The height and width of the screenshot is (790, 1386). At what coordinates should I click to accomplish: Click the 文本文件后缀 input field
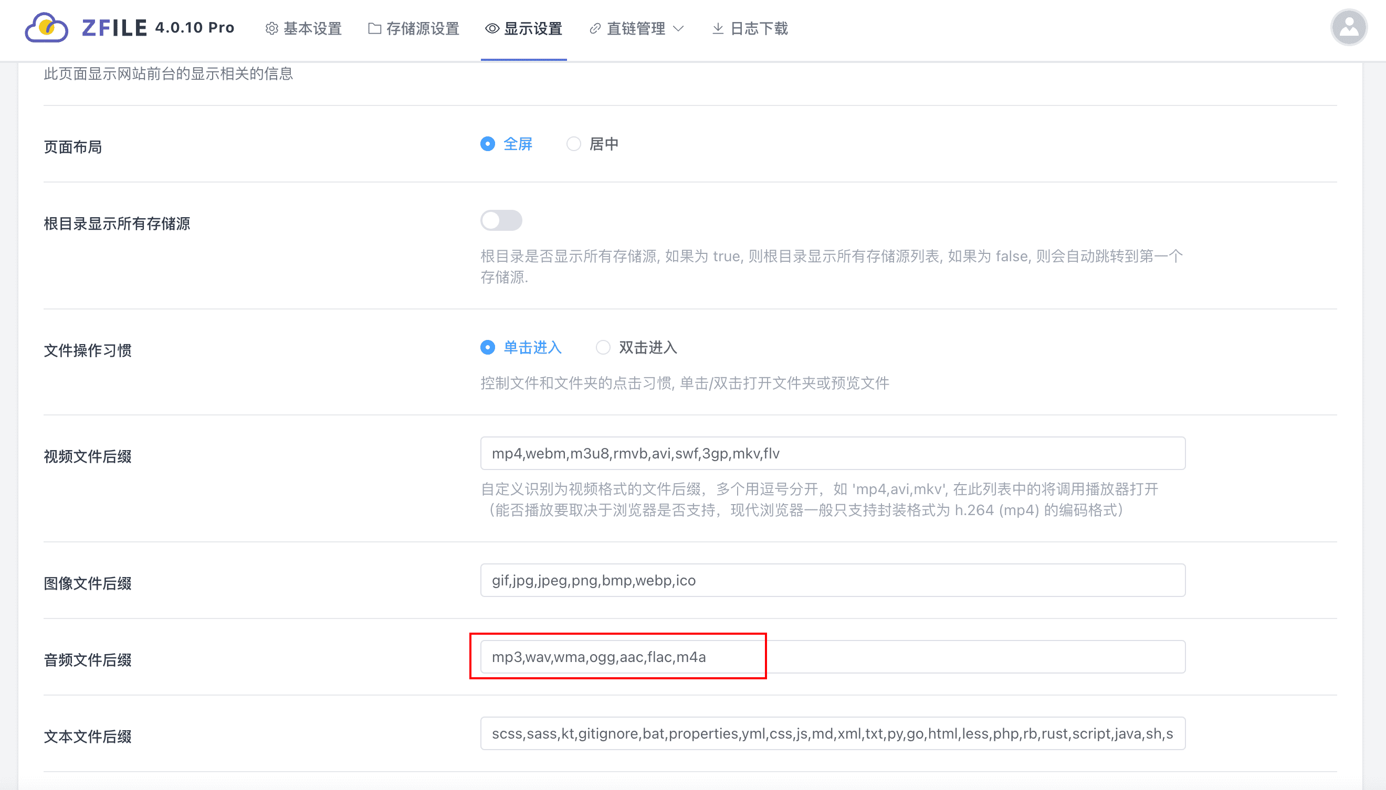[x=832, y=733]
